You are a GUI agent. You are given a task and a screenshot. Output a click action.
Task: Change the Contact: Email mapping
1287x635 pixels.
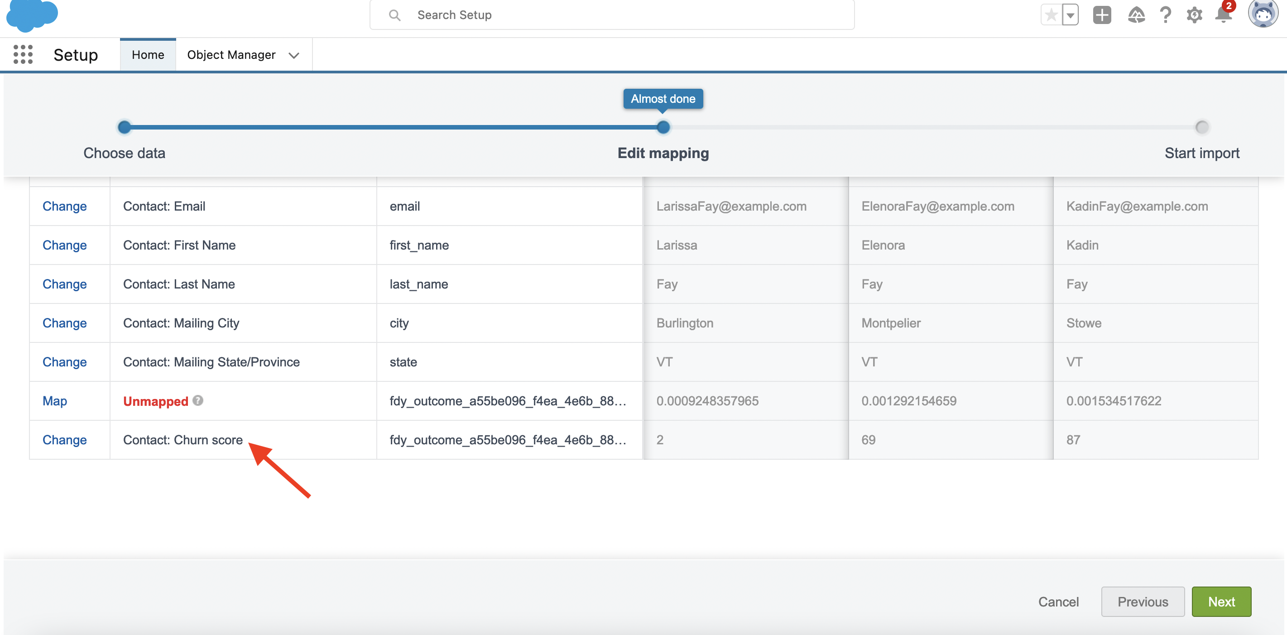[64, 206]
